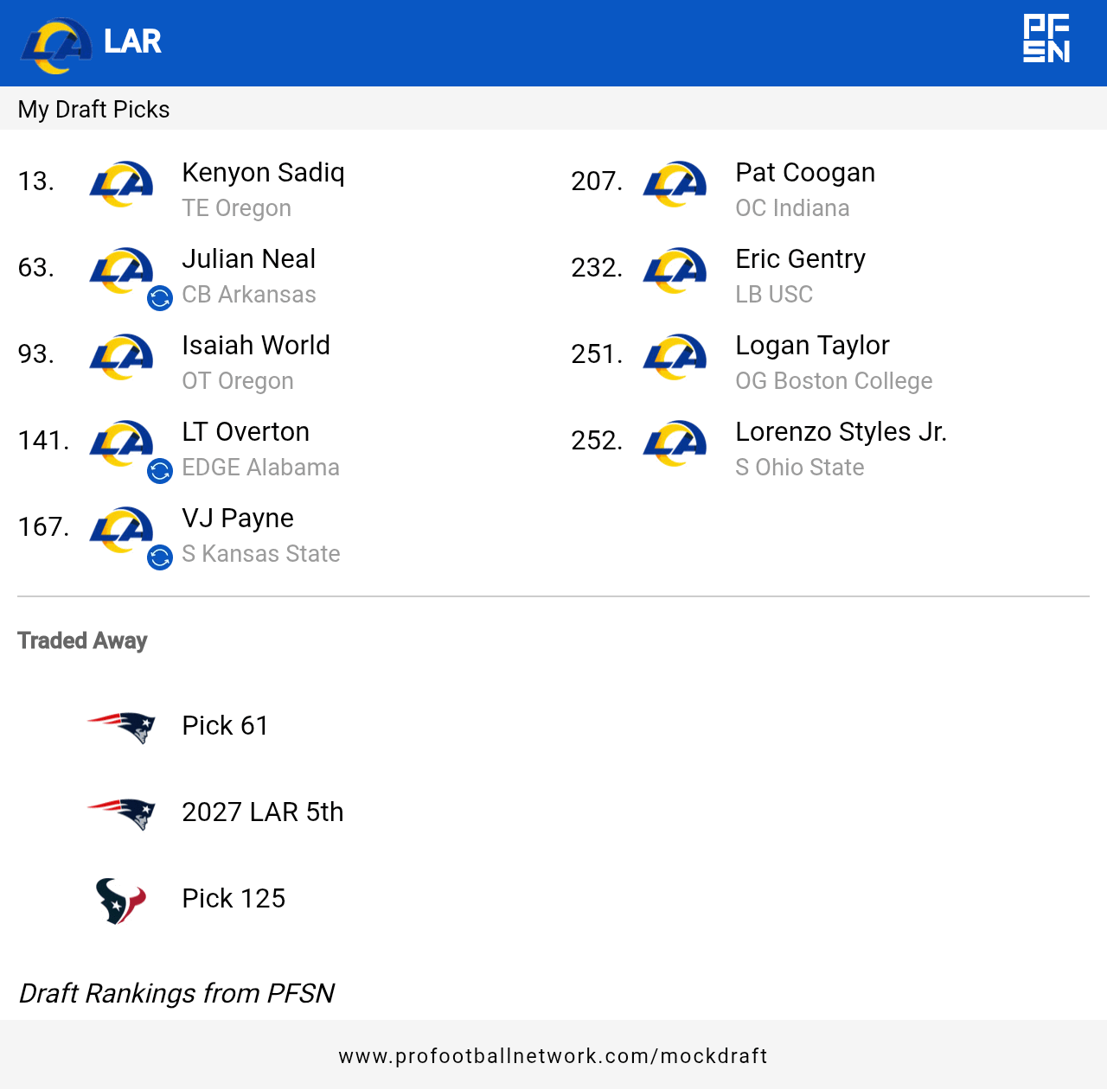The height and width of the screenshot is (1089, 1107).
Task: Open LT Overton's draft entry
Action: pos(246,432)
